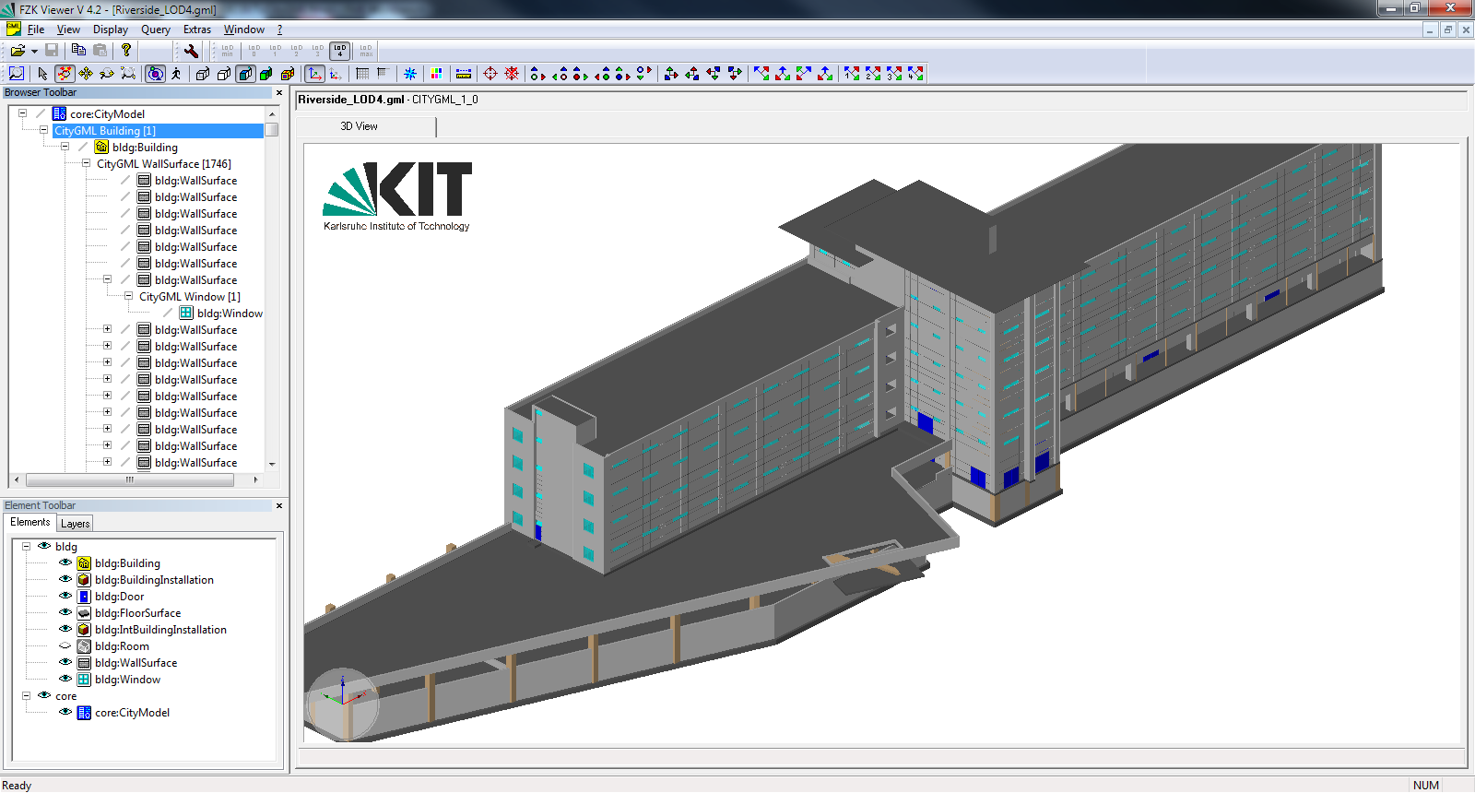
Task: Select hidden line cube display mode
Action: [x=224, y=74]
